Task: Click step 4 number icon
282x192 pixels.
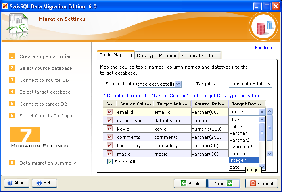Action: click(x=12, y=92)
